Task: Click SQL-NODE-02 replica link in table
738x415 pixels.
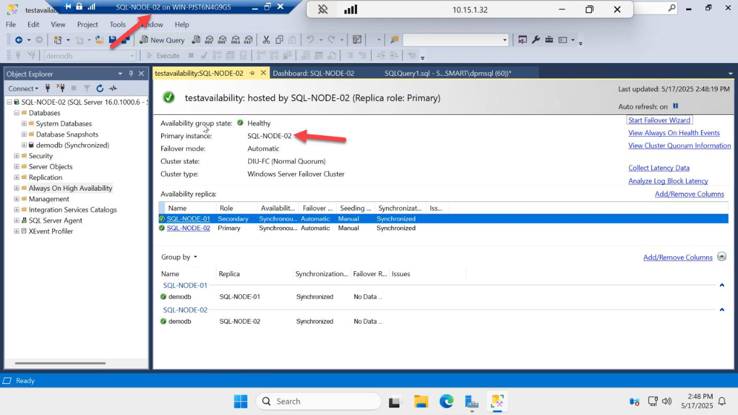Action: (x=188, y=228)
